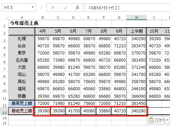Click the 東京 row label
The image size is (170, 126).
coord(22,53)
